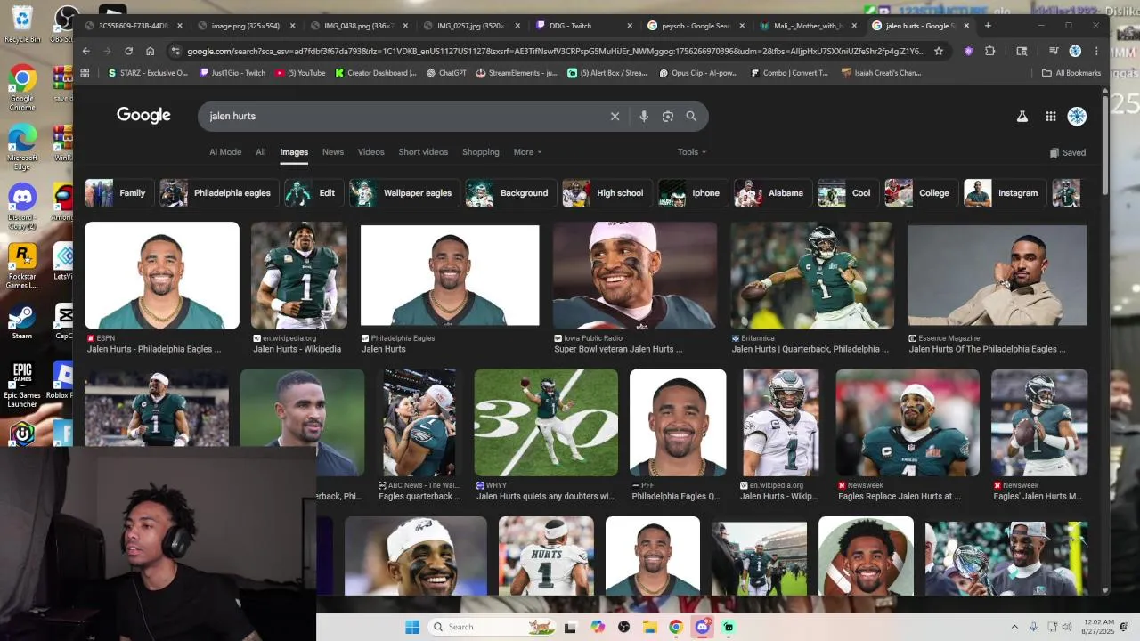
Task: Open the Tools dropdown
Action: (x=691, y=152)
